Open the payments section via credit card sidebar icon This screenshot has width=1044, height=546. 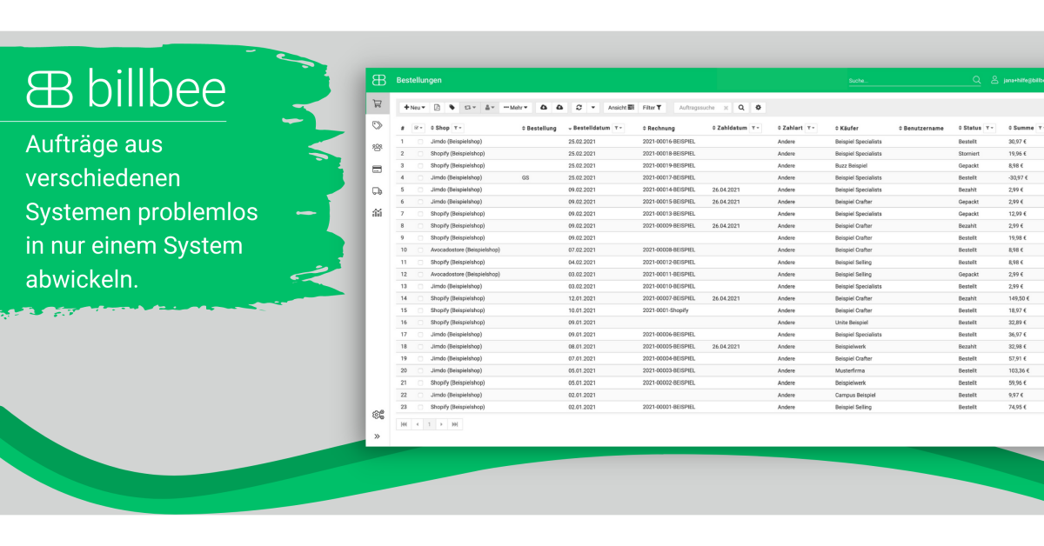377,169
